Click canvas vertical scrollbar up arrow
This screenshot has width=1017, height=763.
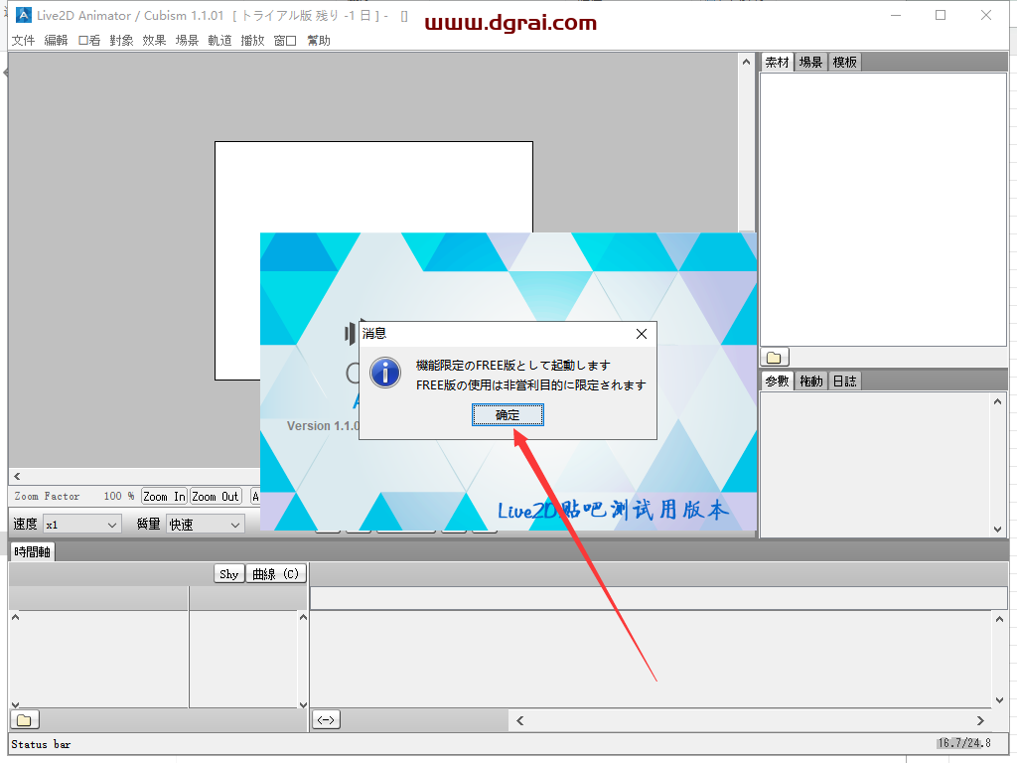[x=747, y=63]
